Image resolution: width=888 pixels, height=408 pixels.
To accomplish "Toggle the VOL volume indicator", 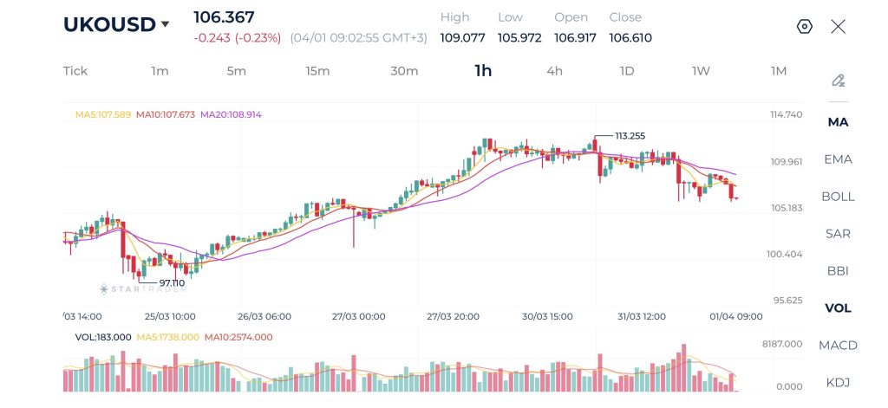I will tap(838, 308).
